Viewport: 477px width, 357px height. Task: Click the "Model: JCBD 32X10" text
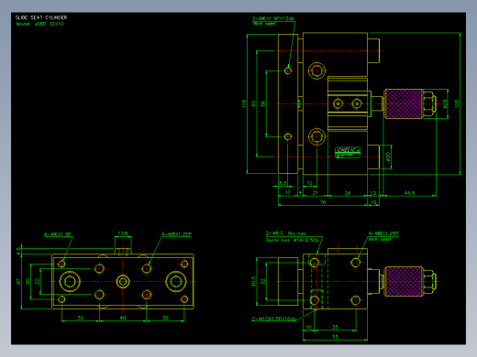(x=39, y=24)
